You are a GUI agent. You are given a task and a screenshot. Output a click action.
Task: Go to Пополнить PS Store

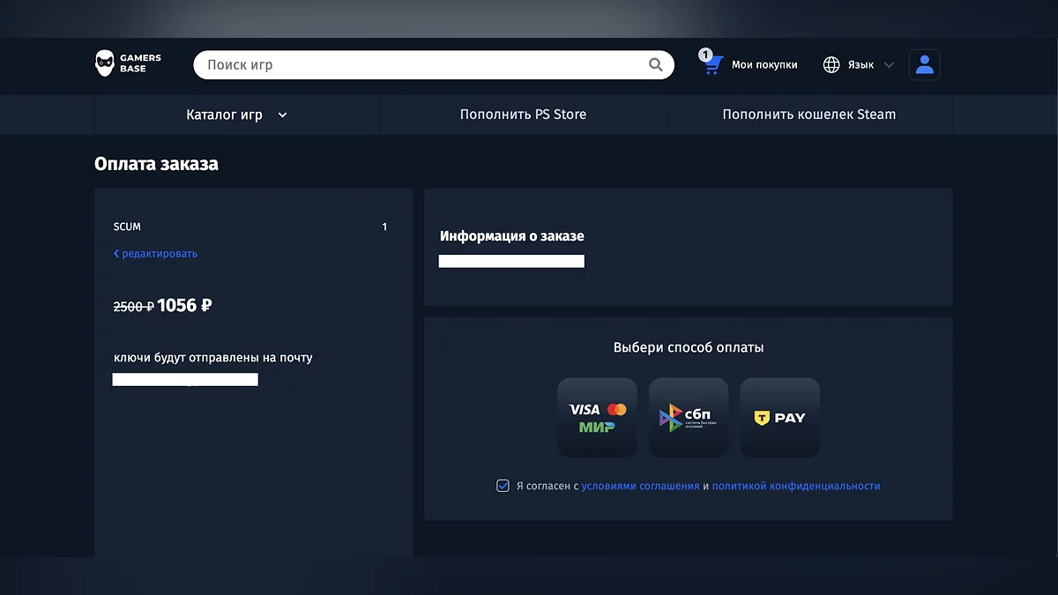pos(523,115)
